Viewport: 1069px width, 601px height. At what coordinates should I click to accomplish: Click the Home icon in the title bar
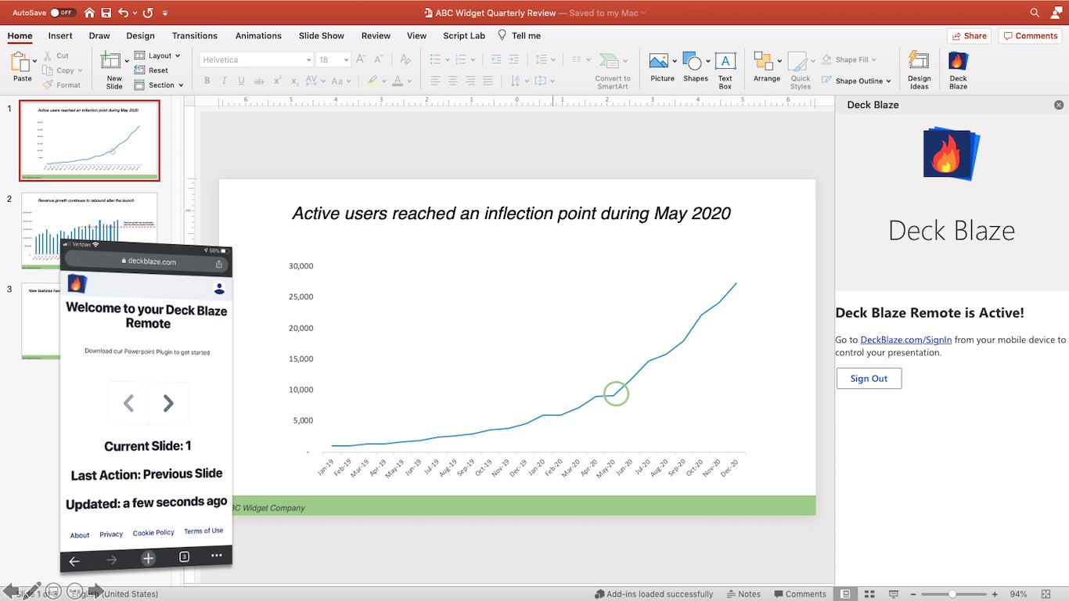coord(89,13)
